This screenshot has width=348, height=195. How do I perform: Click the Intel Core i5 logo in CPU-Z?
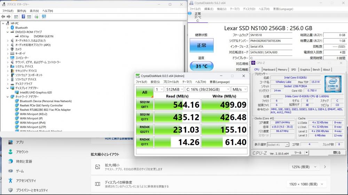333,84
